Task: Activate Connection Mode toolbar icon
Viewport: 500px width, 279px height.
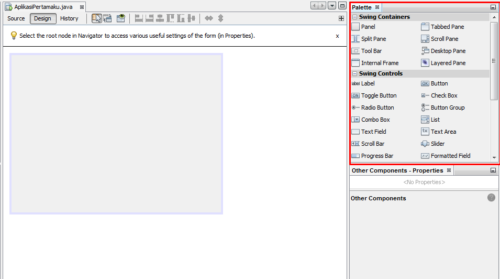Action: (x=107, y=18)
